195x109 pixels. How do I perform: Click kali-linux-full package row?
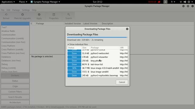point(97,64)
